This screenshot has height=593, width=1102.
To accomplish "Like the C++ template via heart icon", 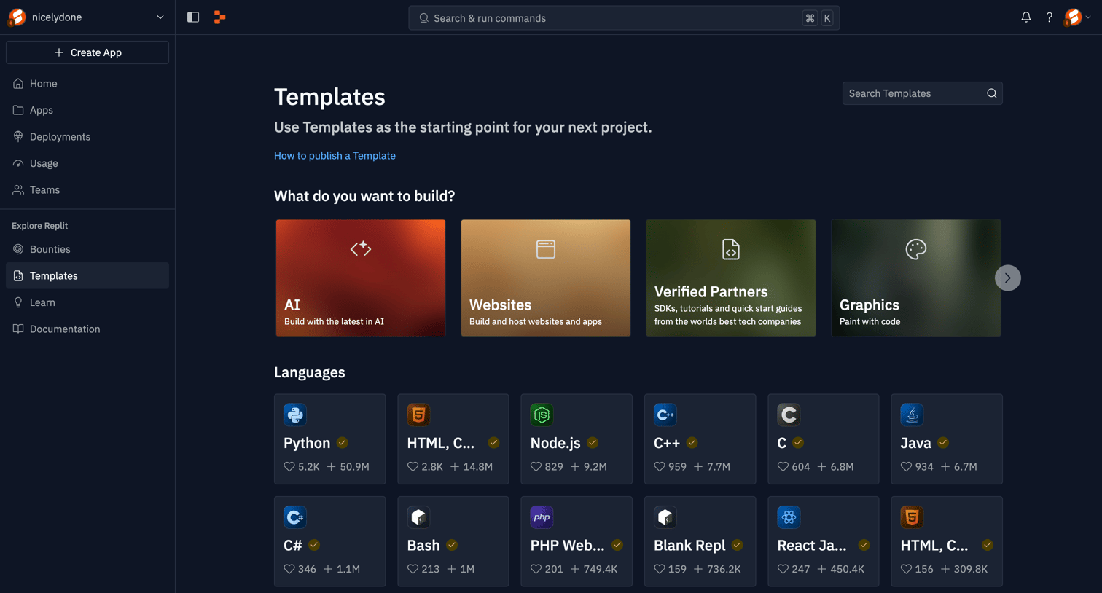I will click(660, 466).
